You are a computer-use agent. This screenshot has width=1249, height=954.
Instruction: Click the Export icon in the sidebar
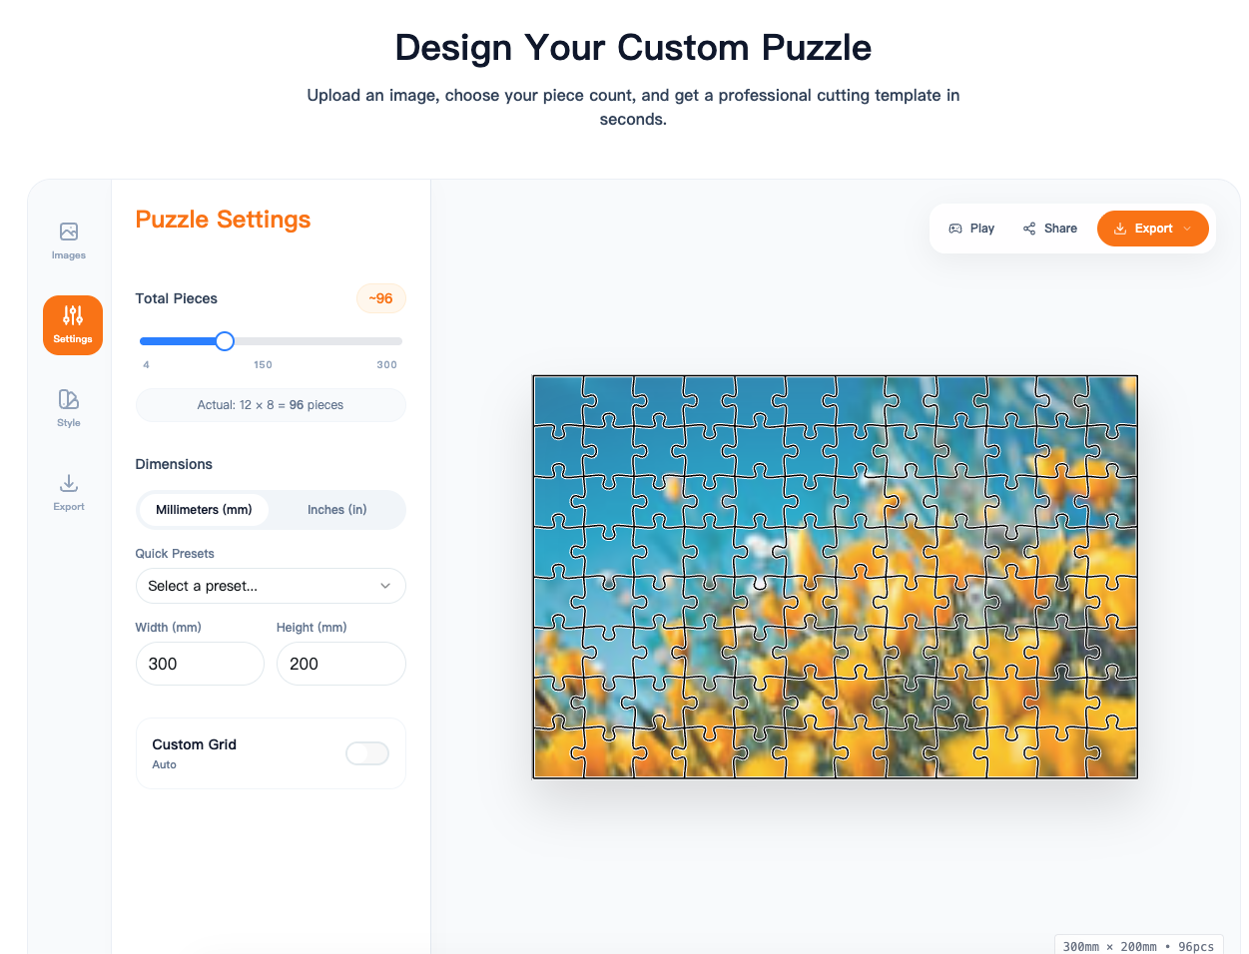[x=68, y=490]
